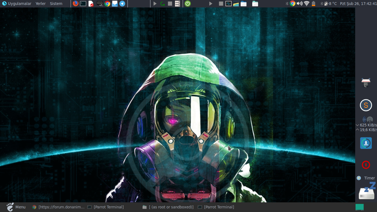Open the orange S circle launcher
Screen dimensions: 377x212
pos(366,105)
